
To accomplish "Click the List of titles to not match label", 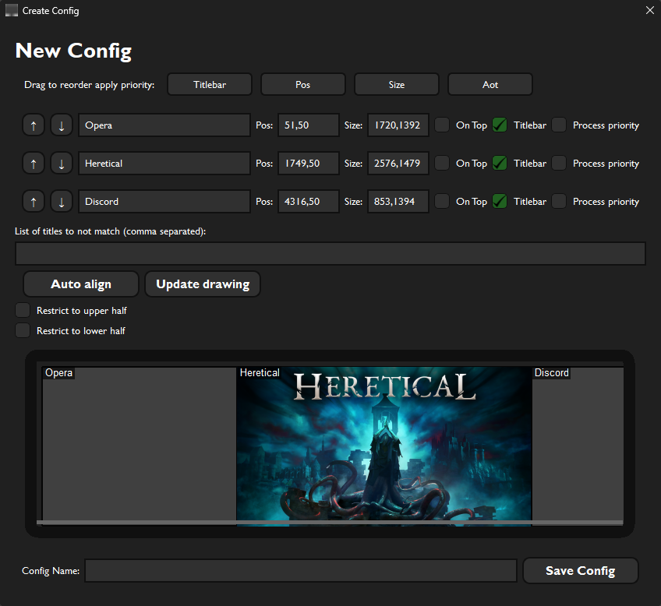I will click(x=111, y=231).
